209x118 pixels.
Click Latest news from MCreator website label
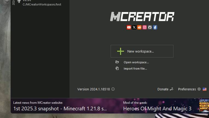coord(38,103)
